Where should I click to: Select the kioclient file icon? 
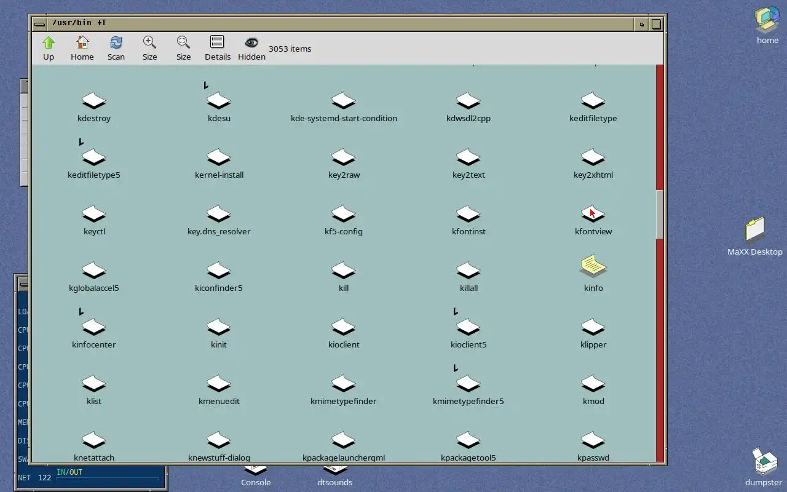(x=344, y=327)
